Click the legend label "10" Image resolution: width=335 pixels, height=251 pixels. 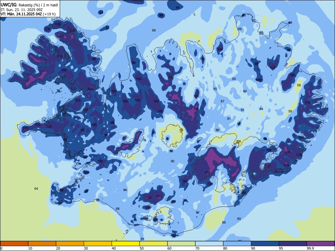(30, 248)
